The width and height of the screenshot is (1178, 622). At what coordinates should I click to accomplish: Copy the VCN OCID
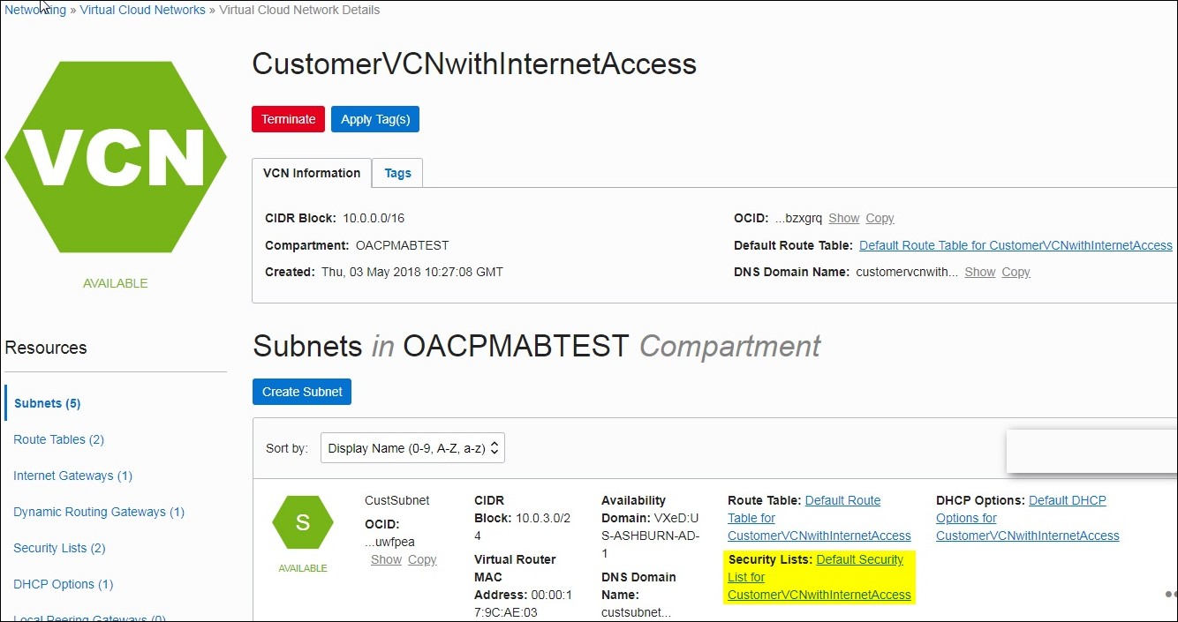tap(880, 218)
